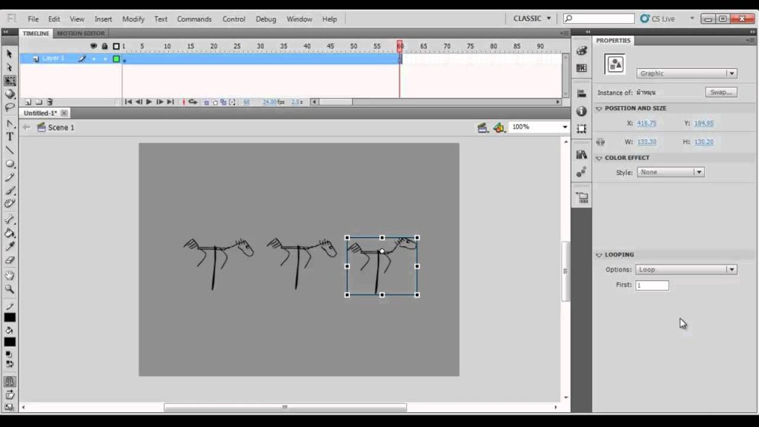The height and width of the screenshot is (427, 759).
Task: Toggle lock all layers padlock icon
Action: (105, 46)
